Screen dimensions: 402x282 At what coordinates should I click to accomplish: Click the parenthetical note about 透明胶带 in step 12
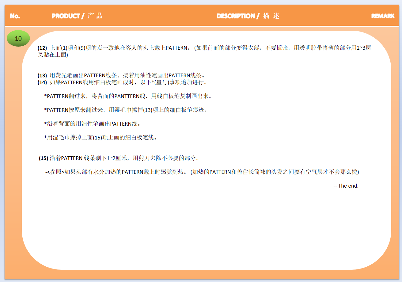pos(282,48)
